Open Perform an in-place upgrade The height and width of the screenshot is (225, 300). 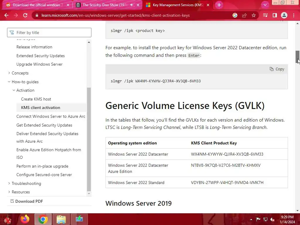click(x=42, y=166)
